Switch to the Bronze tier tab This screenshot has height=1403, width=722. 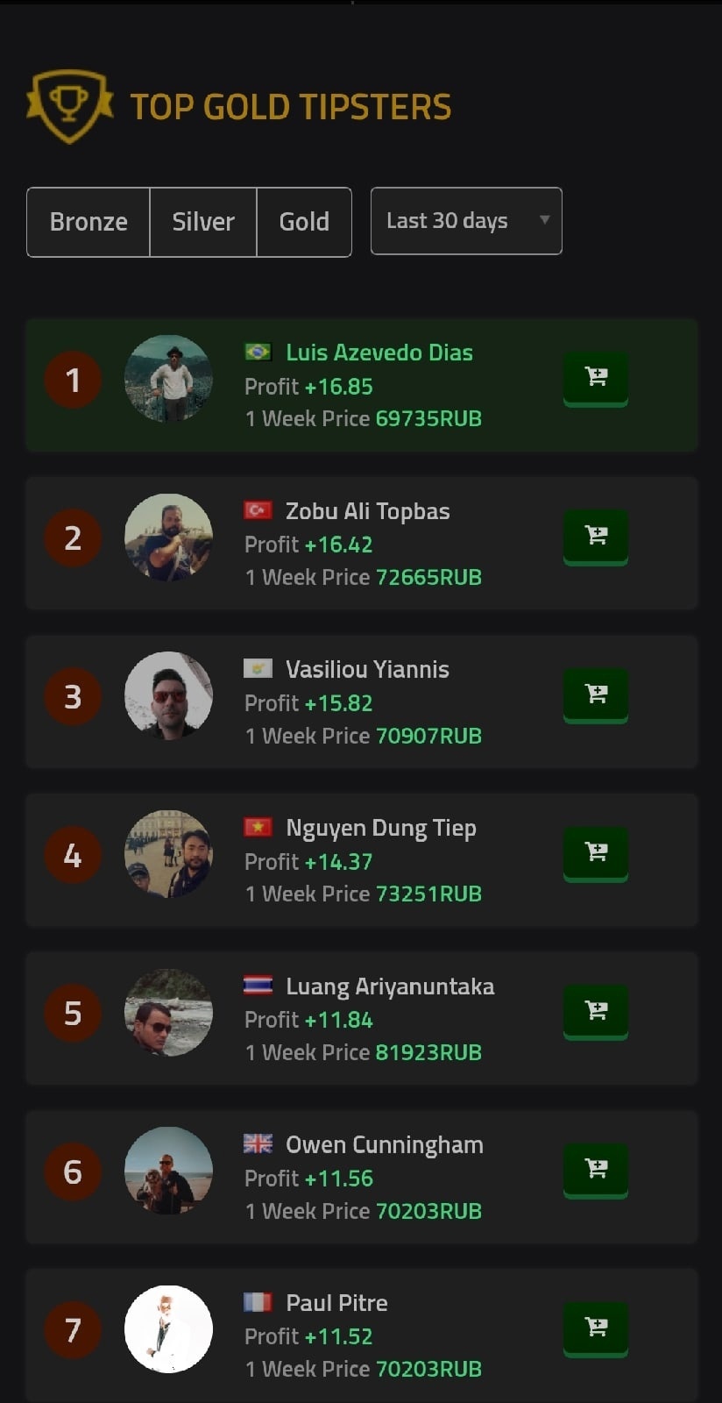pyautogui.click(x=88, y=222)
